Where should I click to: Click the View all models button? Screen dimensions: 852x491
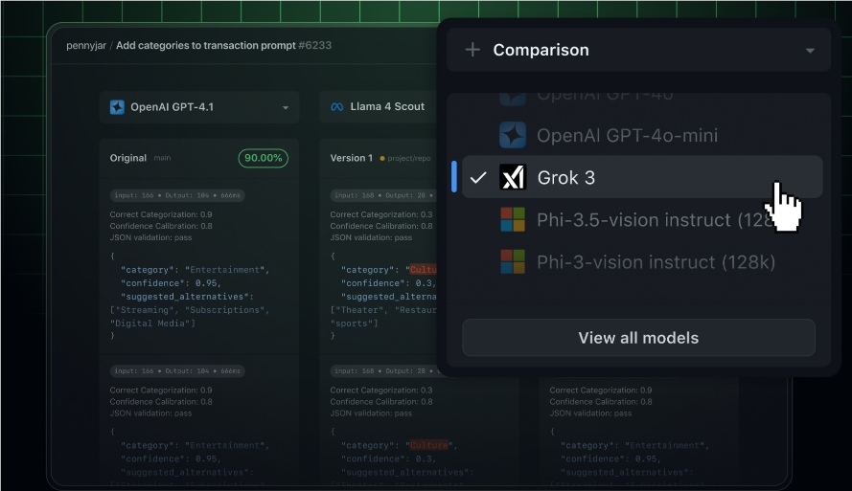click(x=638, y=338)
